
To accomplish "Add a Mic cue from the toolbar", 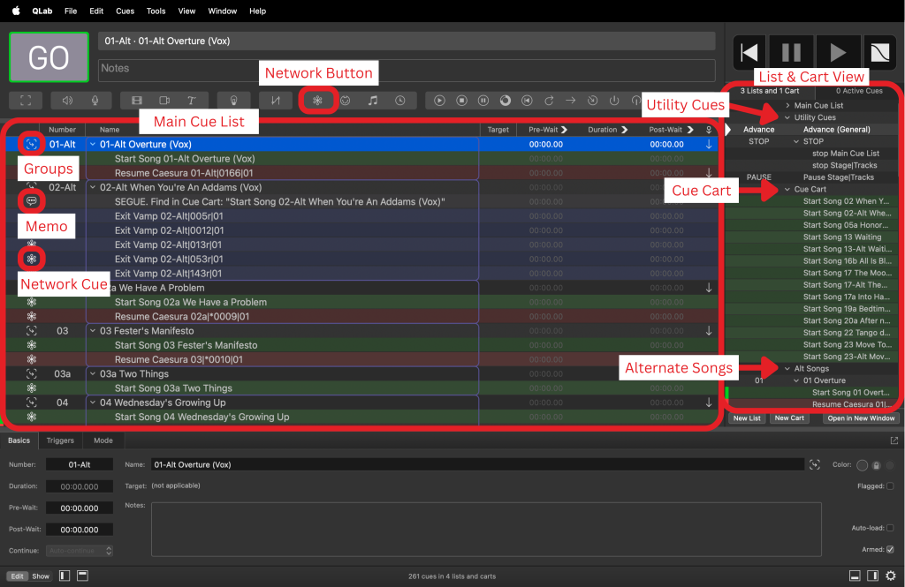I will tap(95, 101).
